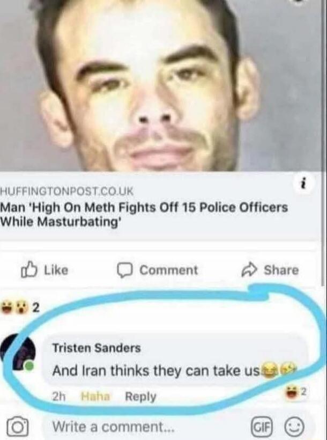This screenshot has height=440, width=327.
Task: Open post reaction emojis summary
Action: 19,308
